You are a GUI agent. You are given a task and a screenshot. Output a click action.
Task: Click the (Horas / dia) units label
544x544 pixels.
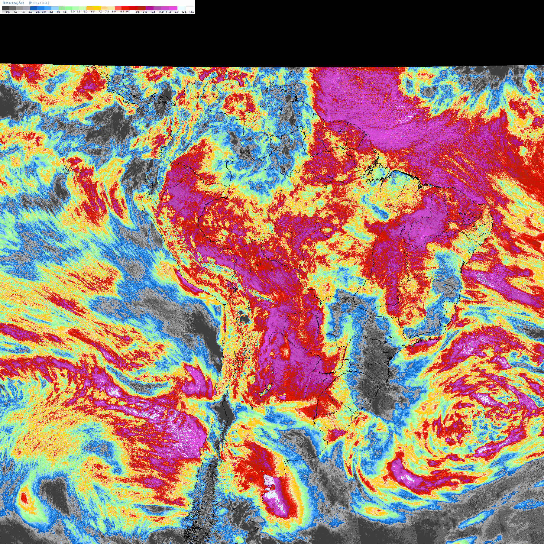(39, 3)
